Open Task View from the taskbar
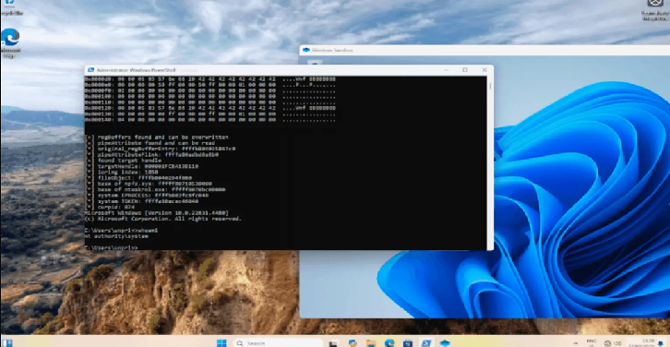 coord(333,342)
